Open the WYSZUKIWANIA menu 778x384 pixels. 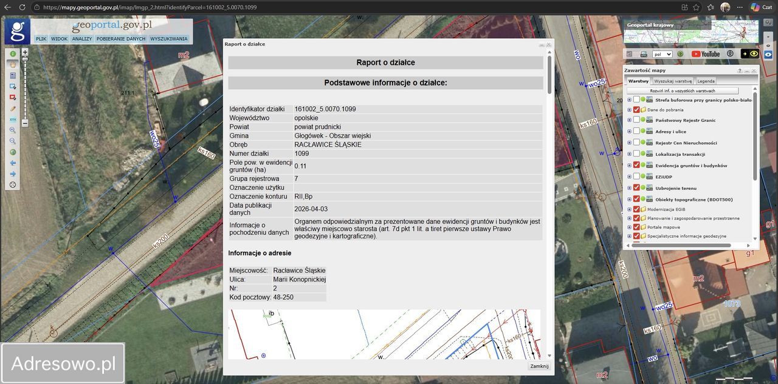coord(168,39)
